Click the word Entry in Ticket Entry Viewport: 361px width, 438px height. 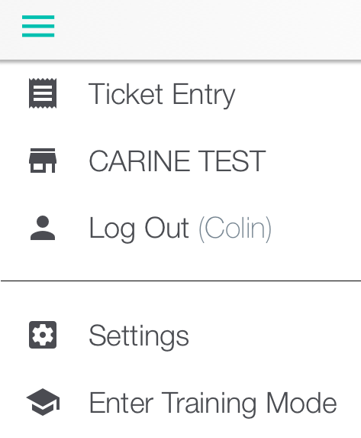tap(204, 96)
